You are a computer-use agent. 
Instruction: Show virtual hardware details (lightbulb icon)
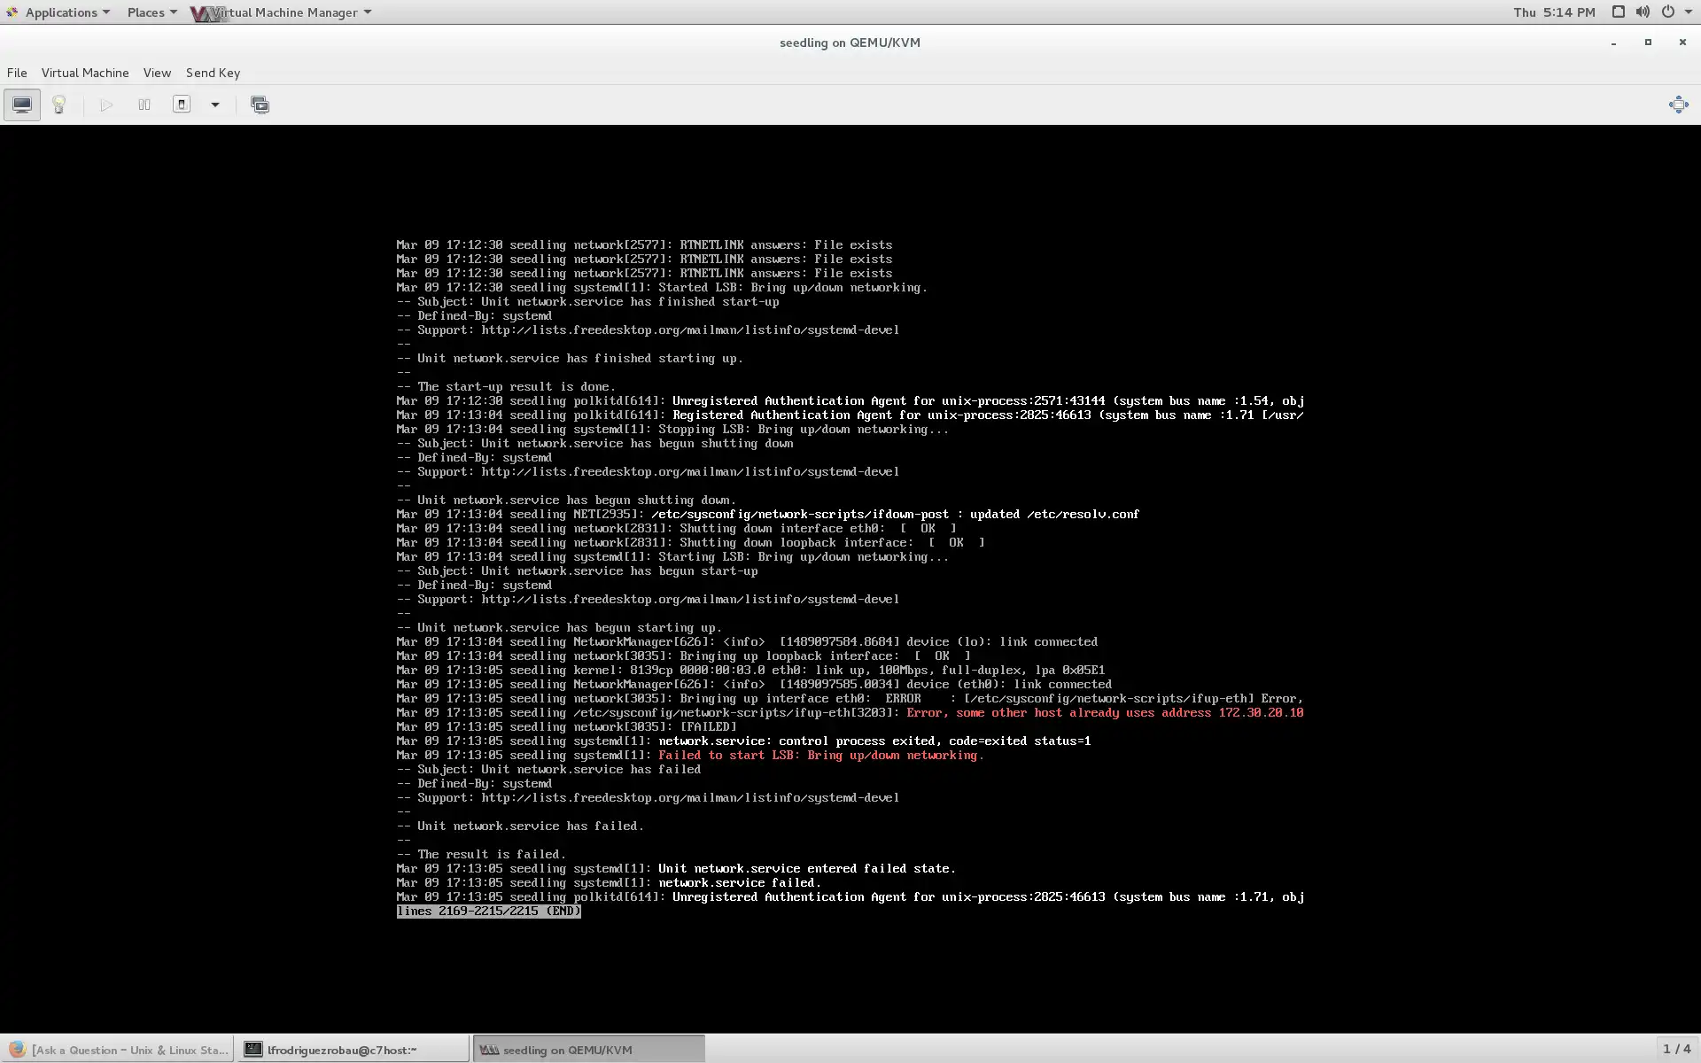tap(59, 105)
